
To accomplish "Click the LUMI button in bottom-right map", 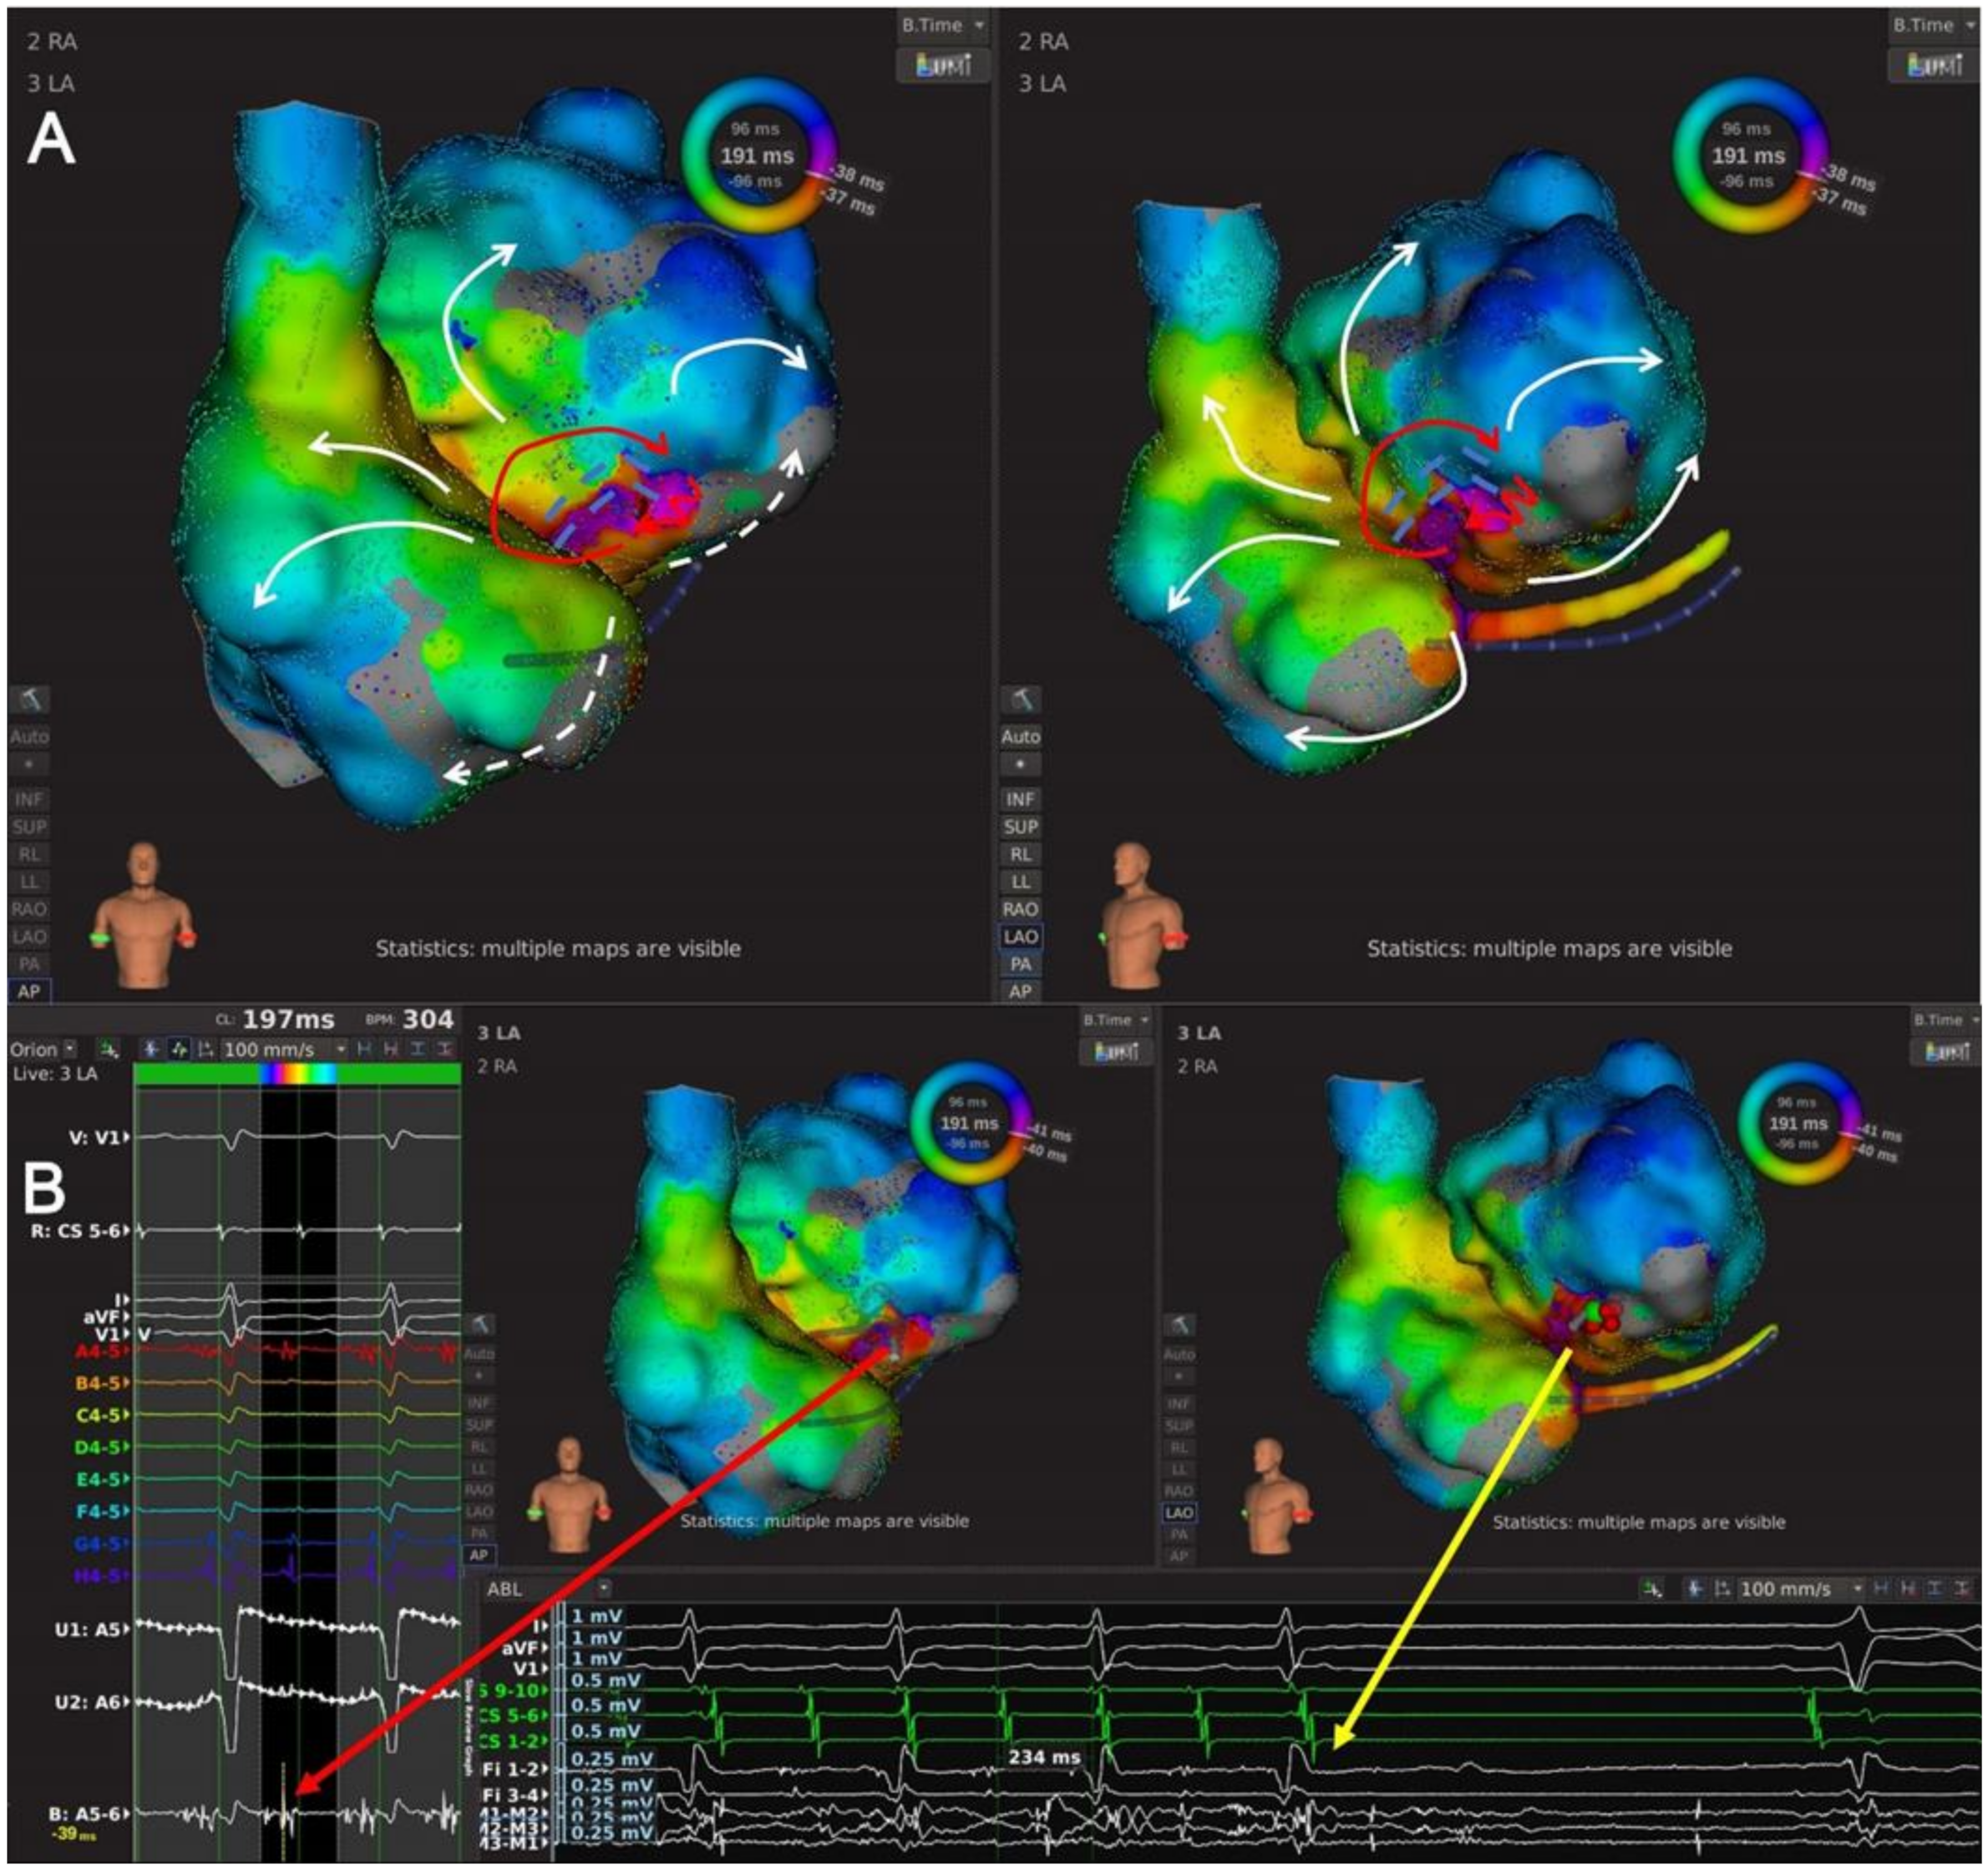I will 1945,1051.
